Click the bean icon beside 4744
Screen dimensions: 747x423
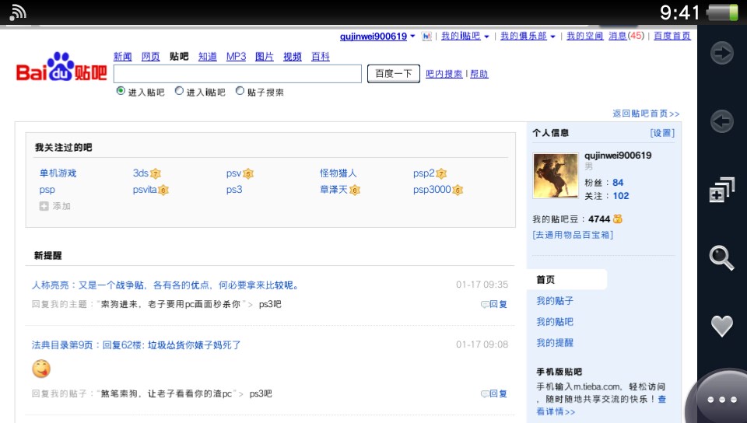click(618, 218)
